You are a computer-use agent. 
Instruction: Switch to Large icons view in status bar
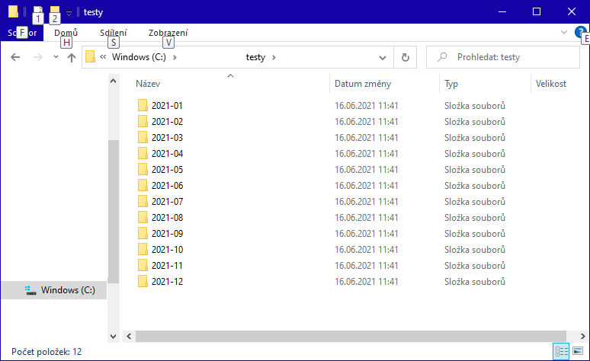click(x=579, y=351)
